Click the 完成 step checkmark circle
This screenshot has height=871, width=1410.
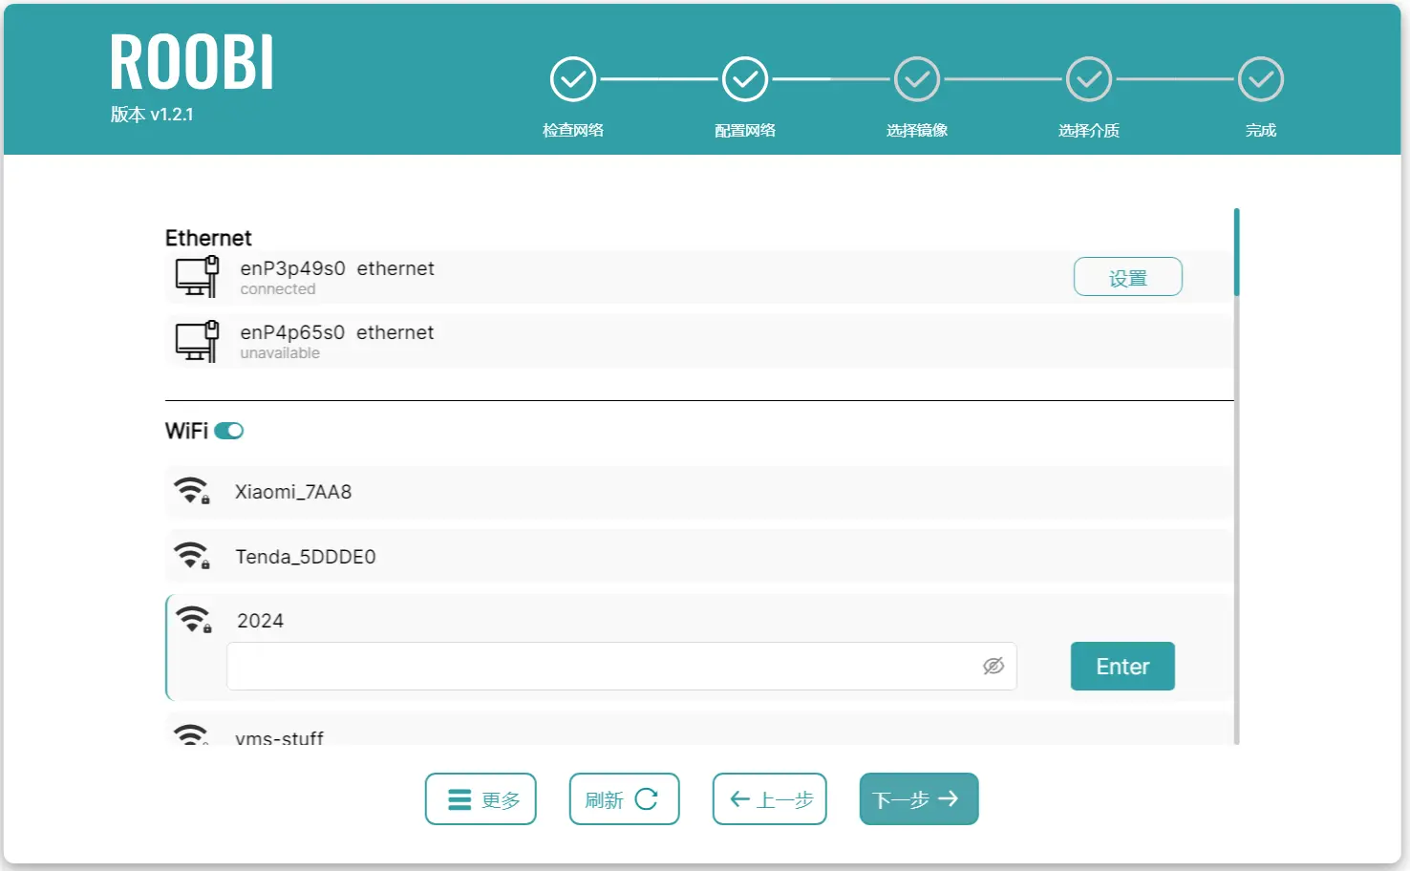(x=1261, y=79)
